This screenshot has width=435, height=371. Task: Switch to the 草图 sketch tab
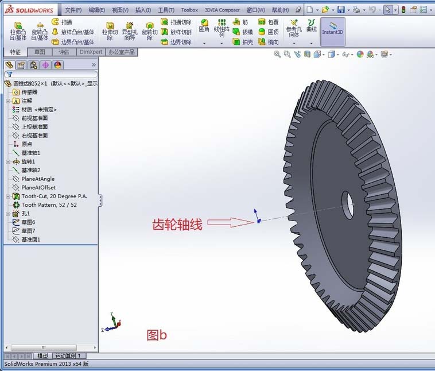tap(40, 52)
